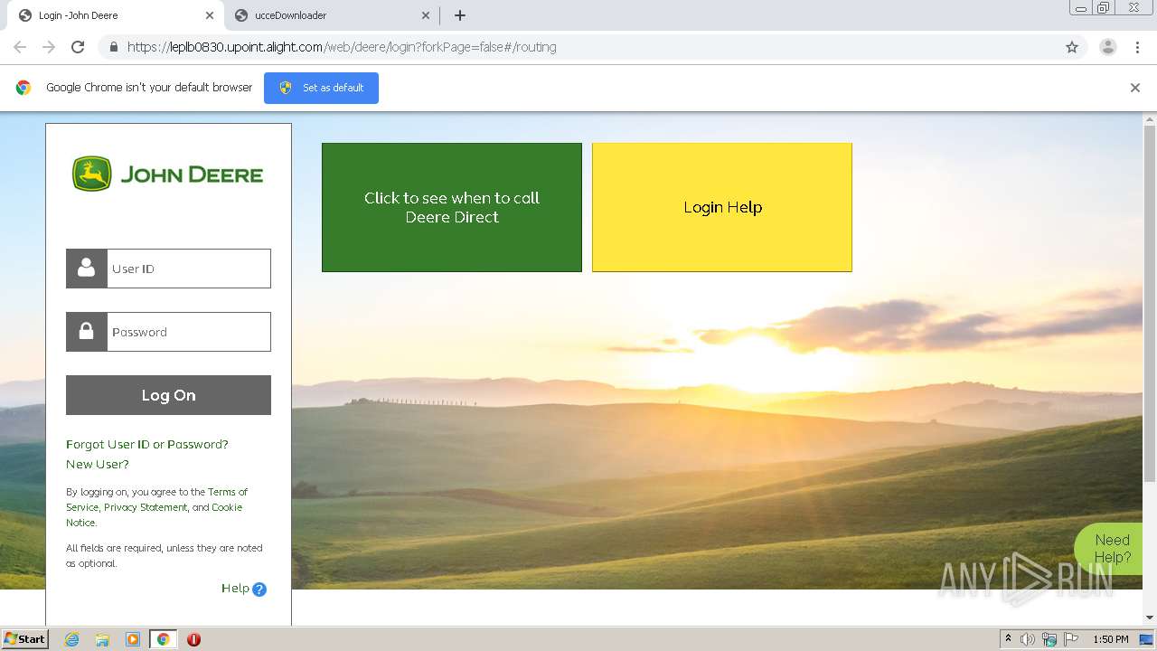The image size is (1157, 651).
Task: Click the page vertical scrollbar
Action: pyautogui.click(x=1150, y=303)
